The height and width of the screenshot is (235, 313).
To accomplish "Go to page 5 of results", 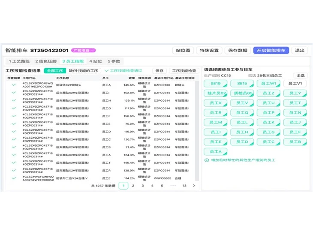I will (x=162, y=186).
